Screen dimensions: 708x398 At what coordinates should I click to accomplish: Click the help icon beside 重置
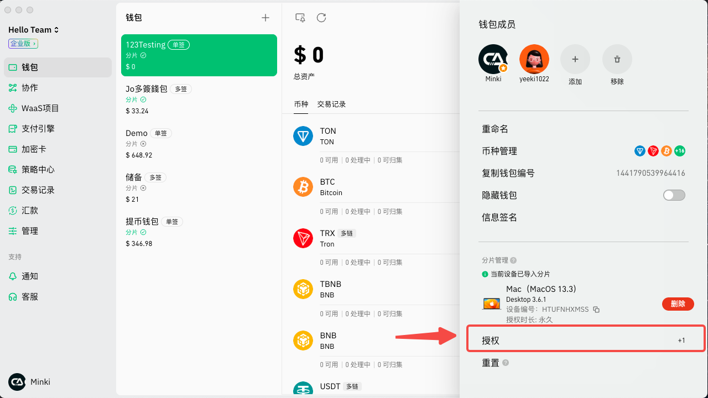click(x=506, y=363)
